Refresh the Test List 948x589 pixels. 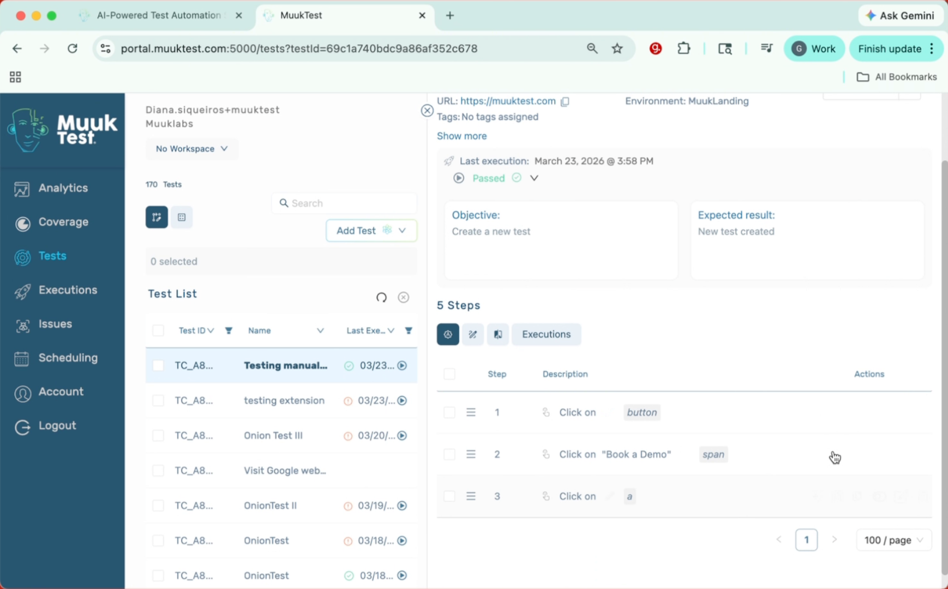pyautogui.click(x=381, y=297)
